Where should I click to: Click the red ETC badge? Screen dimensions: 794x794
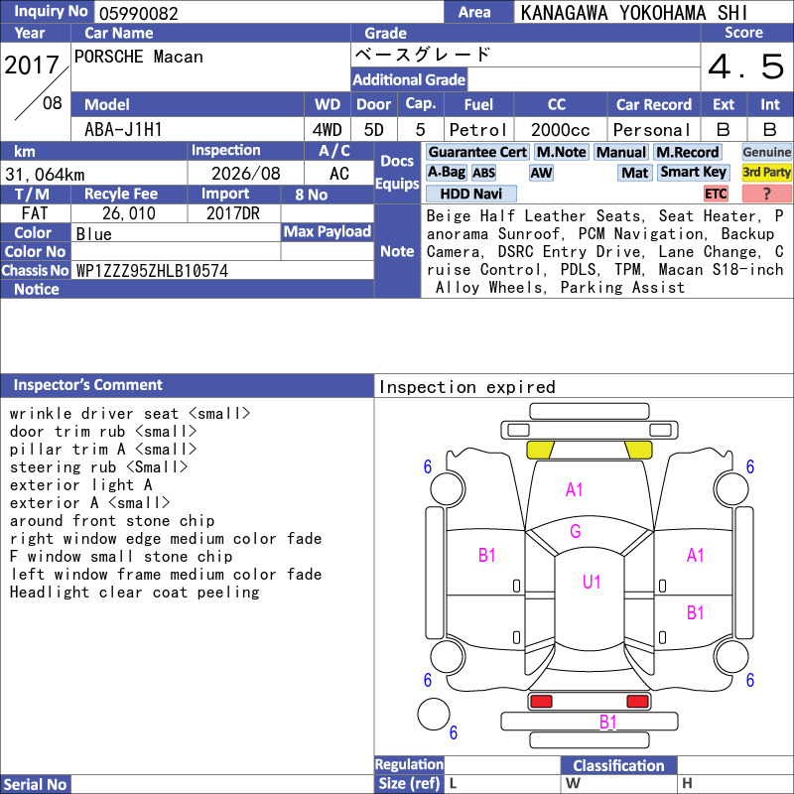[x=716, y=194]
